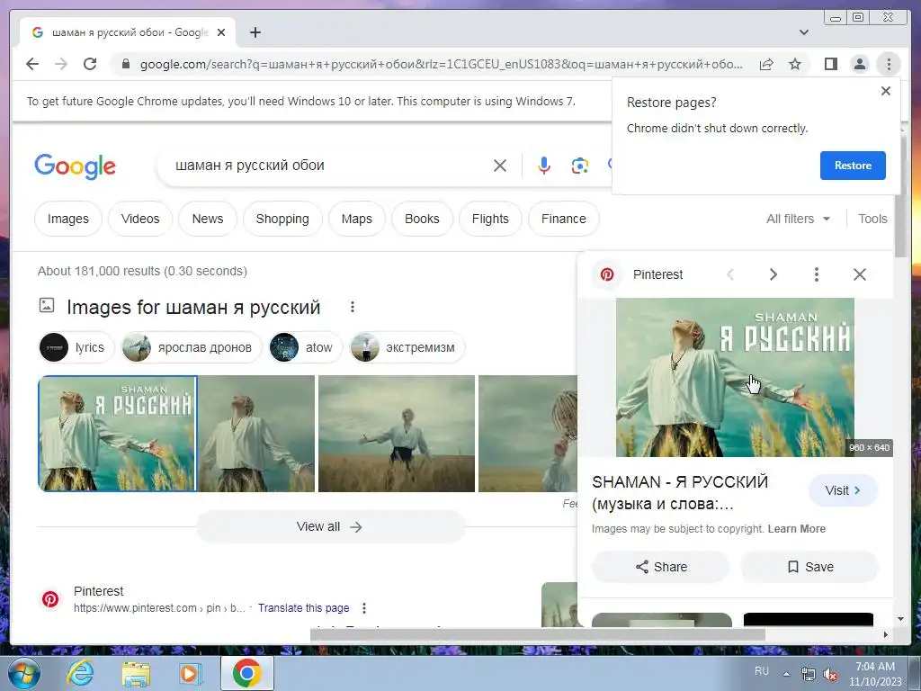
Task: Launch Internet Explorer from the taskbar
Action: tap(80, 673)
